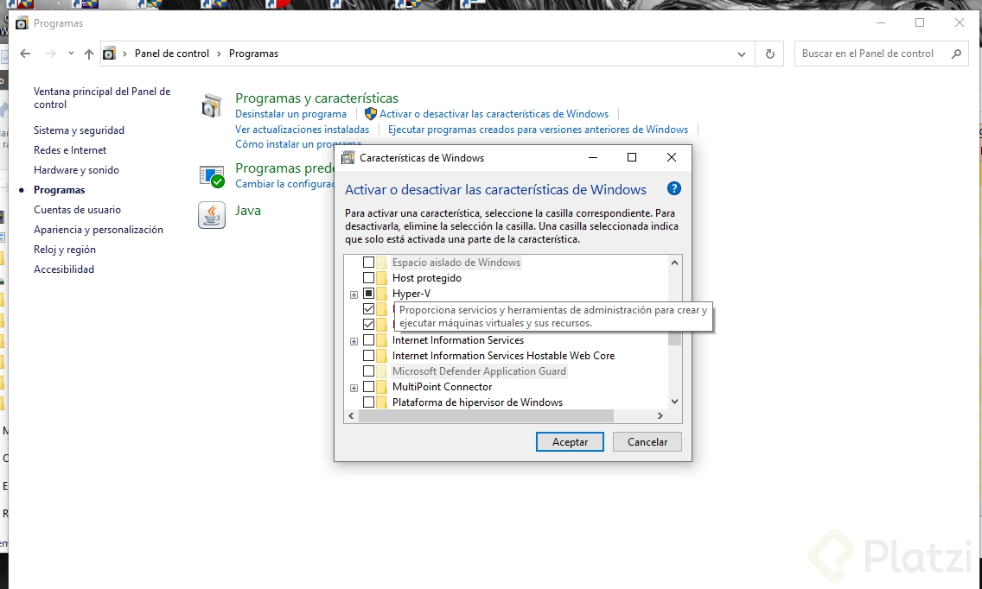
Task: Select Cuentas de usuario in the sidebar
Action: (x=77, y=210)
